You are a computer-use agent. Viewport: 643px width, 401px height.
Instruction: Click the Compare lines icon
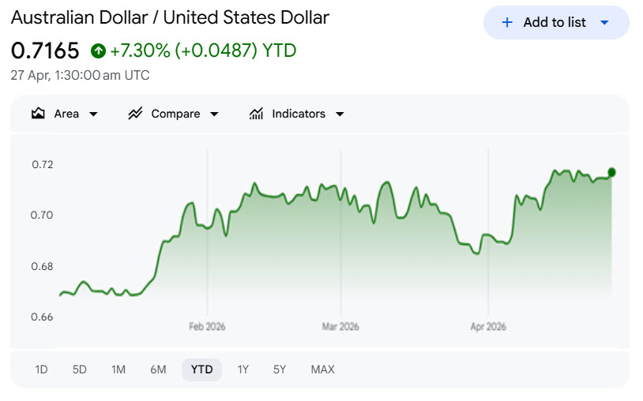tap(135, 114)
